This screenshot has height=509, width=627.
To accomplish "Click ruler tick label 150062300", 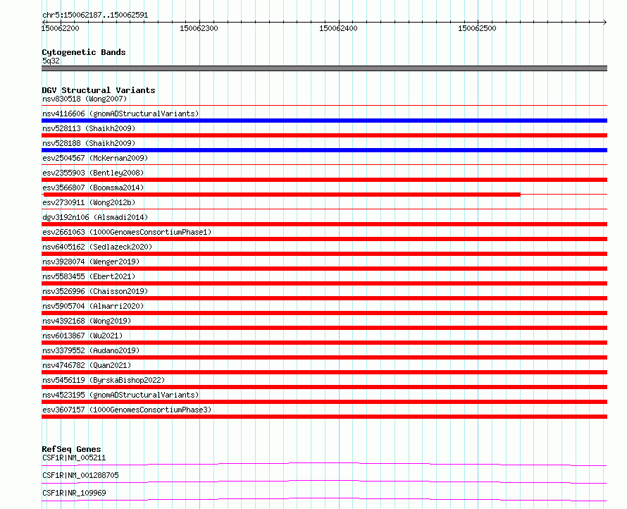I will [x=199, y=28].
